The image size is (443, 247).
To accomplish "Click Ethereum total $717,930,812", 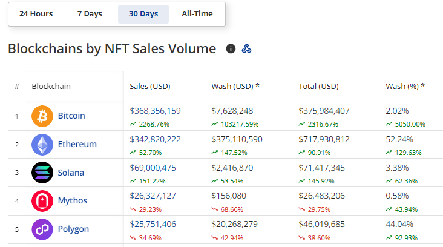I will pos(324,139).
